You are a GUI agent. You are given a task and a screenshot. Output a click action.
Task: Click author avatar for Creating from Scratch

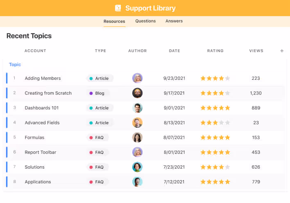click(137, 93)
